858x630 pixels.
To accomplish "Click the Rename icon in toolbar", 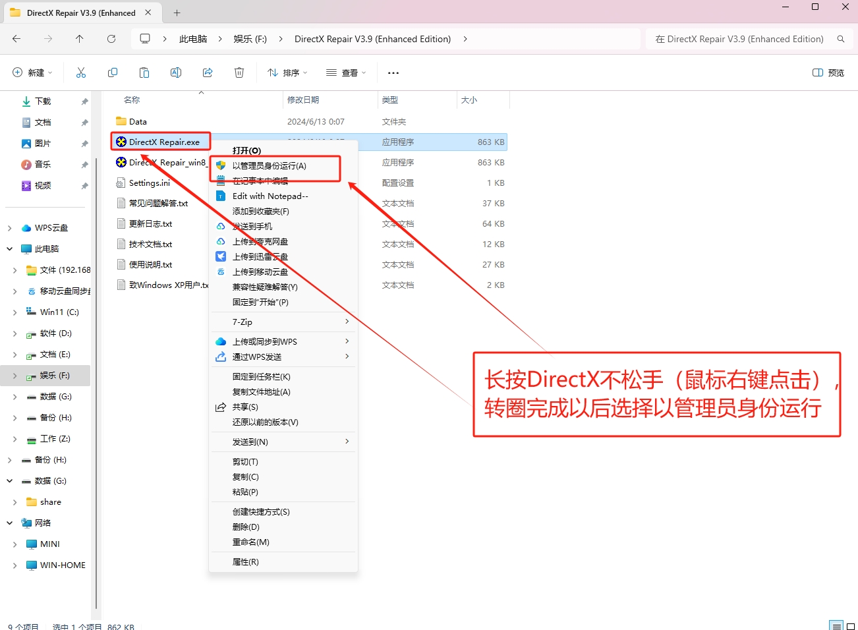I will [x=176, y=72].
